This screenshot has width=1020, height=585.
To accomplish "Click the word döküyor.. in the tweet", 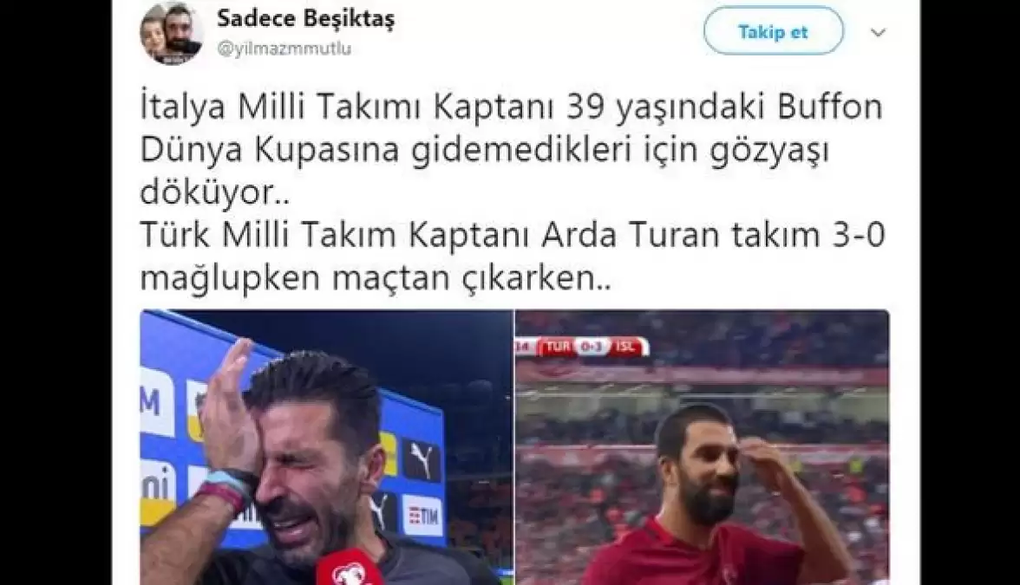I will [215, 193].
